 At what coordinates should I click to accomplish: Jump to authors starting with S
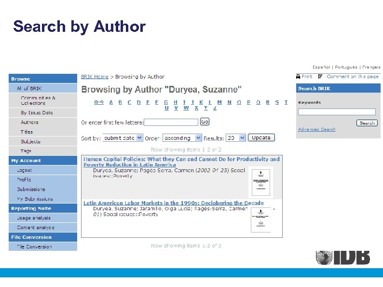click(x=277, y=102)
